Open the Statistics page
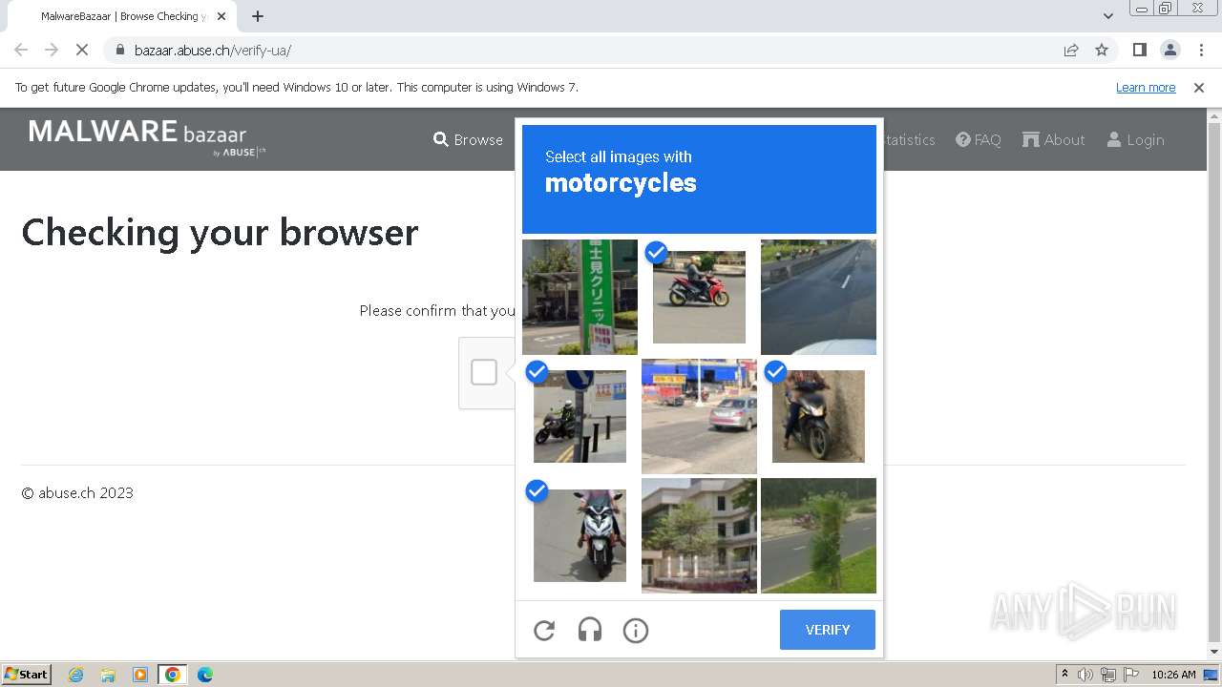 [907, 139]
